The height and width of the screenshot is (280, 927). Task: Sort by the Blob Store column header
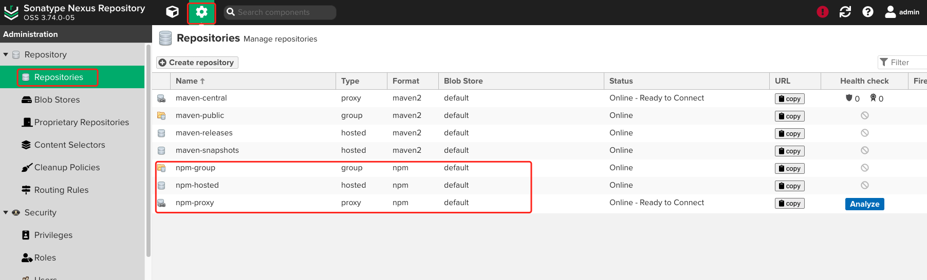coord(521,81)
